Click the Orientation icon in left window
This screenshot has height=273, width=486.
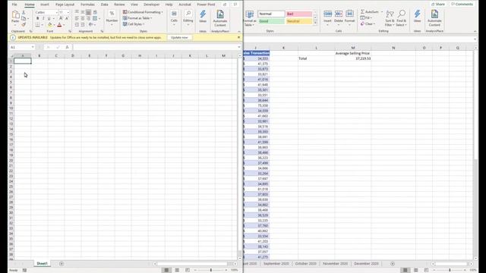91,25
